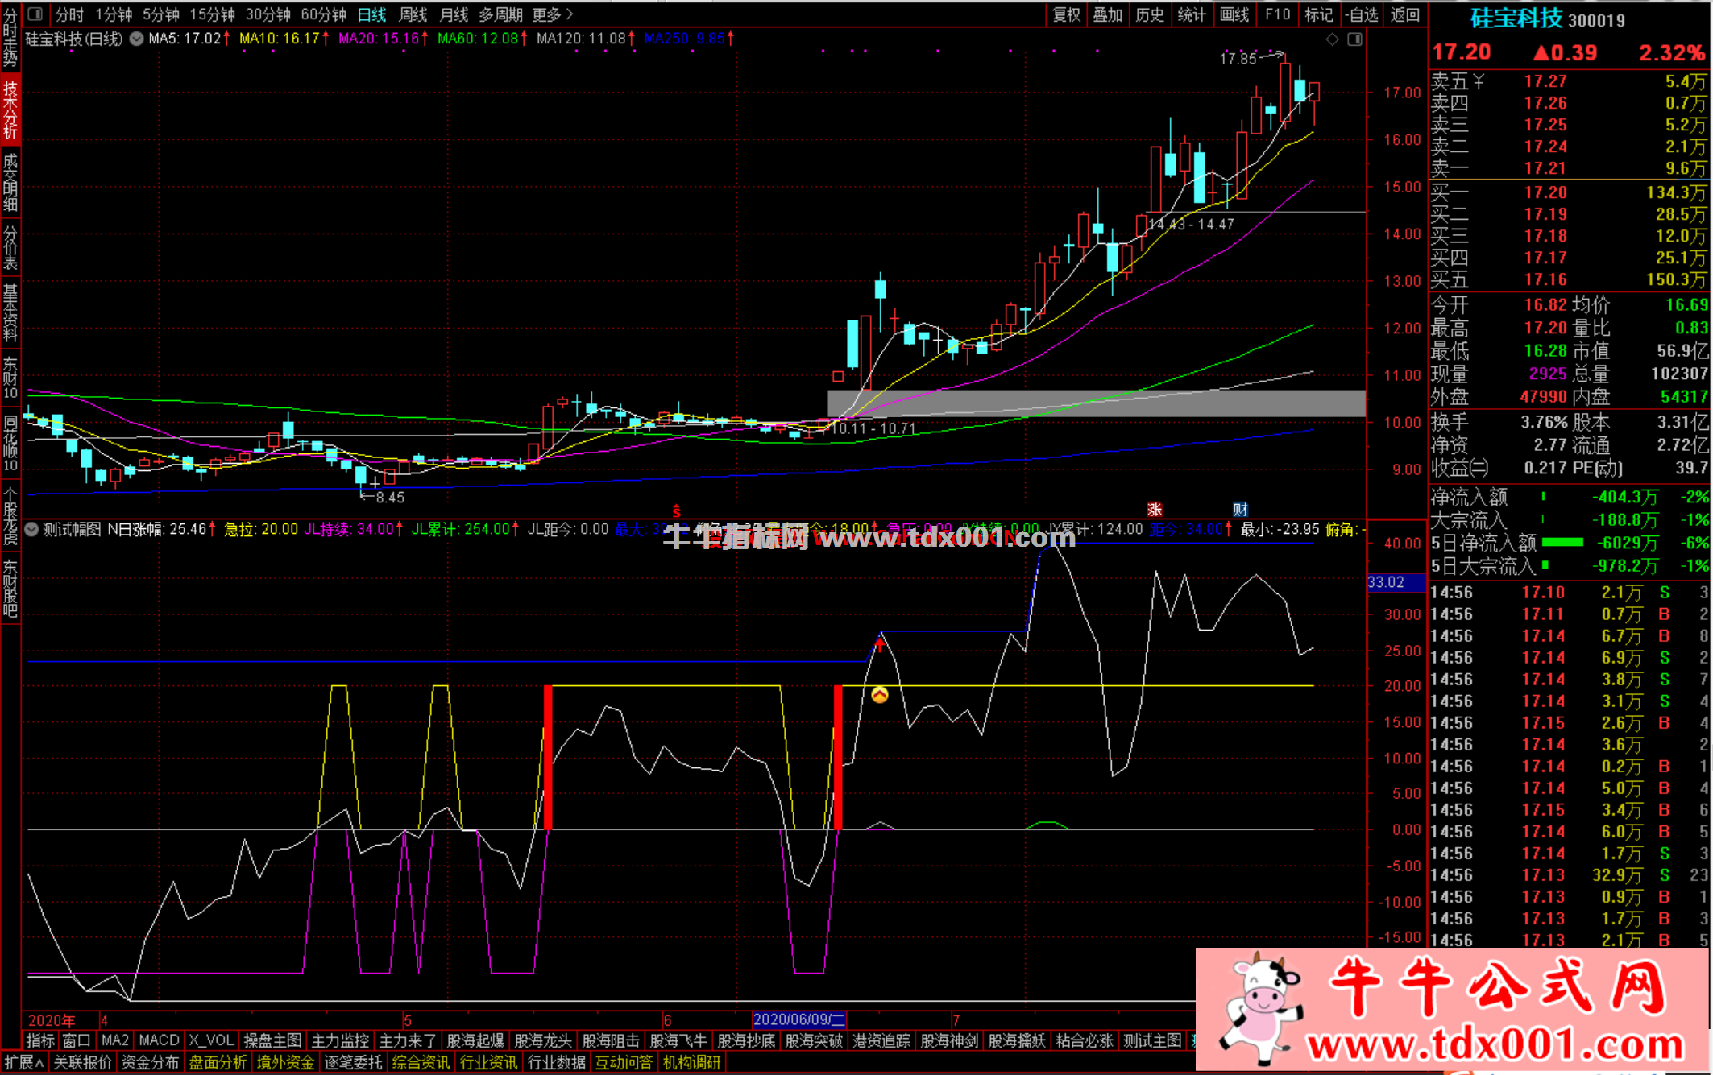Click -自选 to remove from watchlist
The image size is (1713, 1075).
pos(1363,14)
